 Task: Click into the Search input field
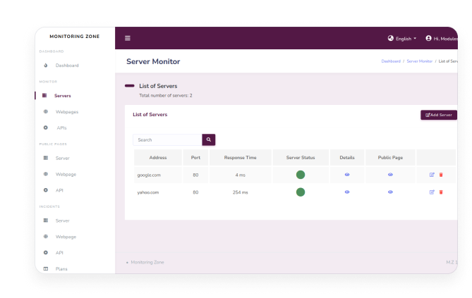[x=167, y=140]
